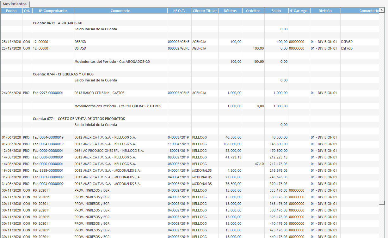This screenshot has height=238, width=388.
Task: Select the Cuenta 0639 - ABOGADOS-GD group row
Action: coord(58,23)
